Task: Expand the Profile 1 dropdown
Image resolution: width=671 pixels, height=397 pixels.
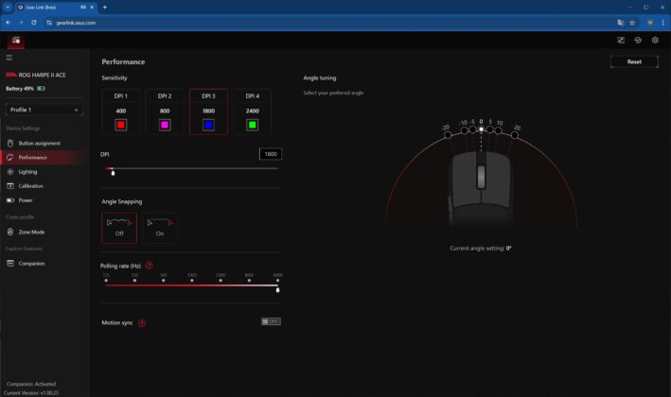Action: 44,110
